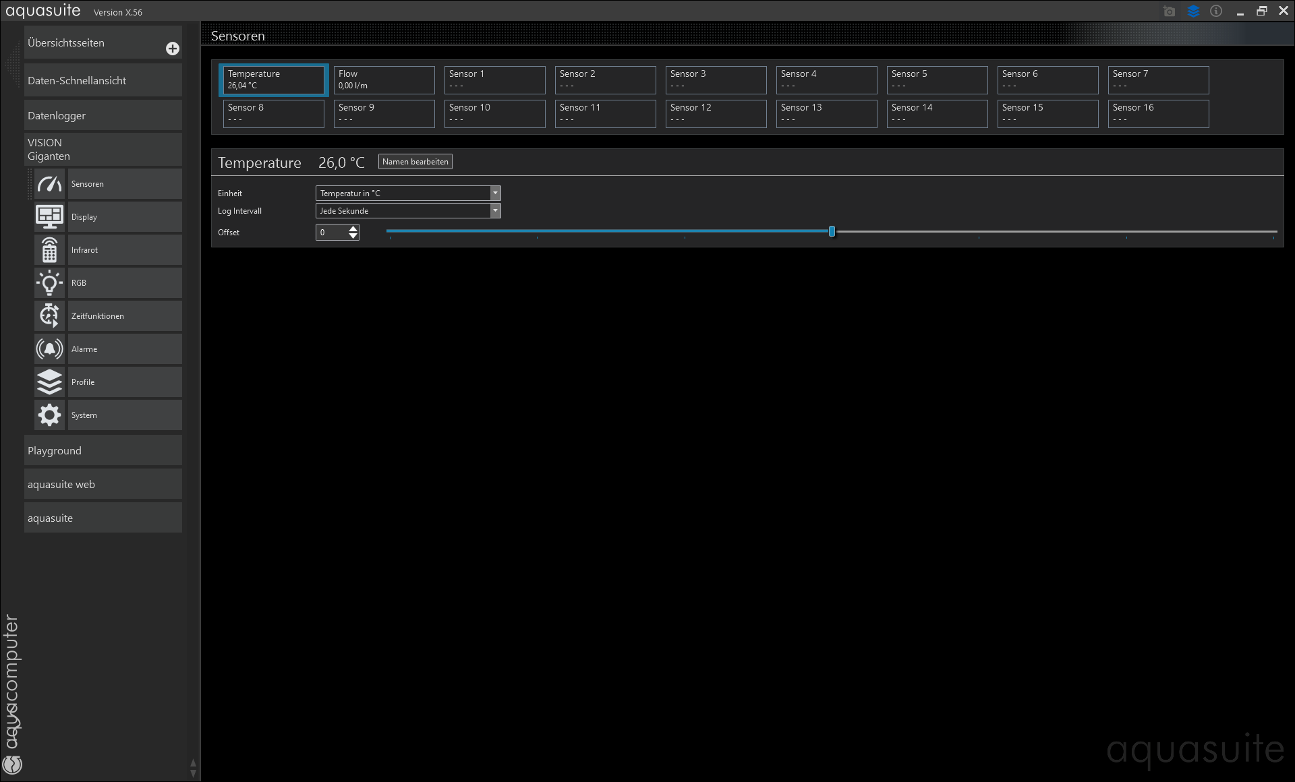Expand the VISION Giganten device section
The width and height of the screenshot is (1295, 782).
pyautogui.click(x=103, y=150)
